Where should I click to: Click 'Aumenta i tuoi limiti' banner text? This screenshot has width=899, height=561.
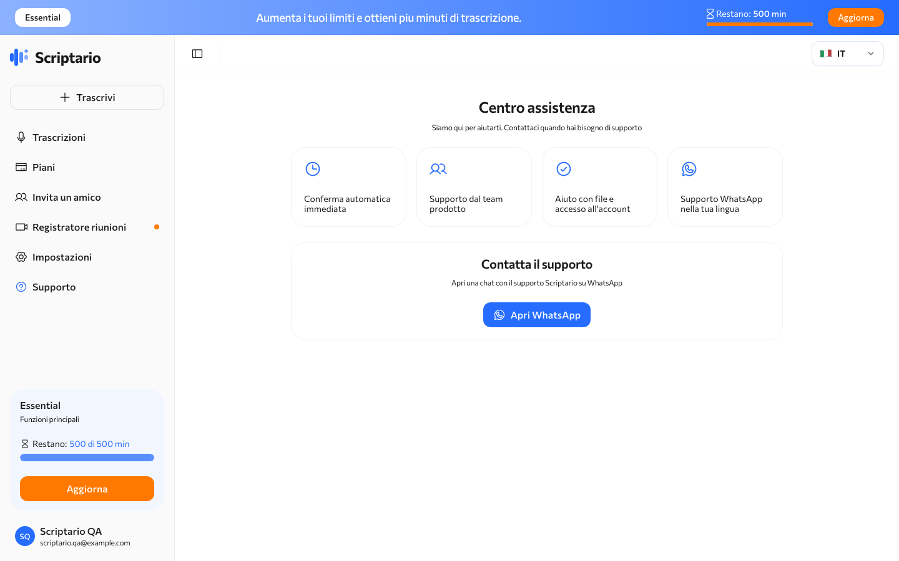pos(388,18)
